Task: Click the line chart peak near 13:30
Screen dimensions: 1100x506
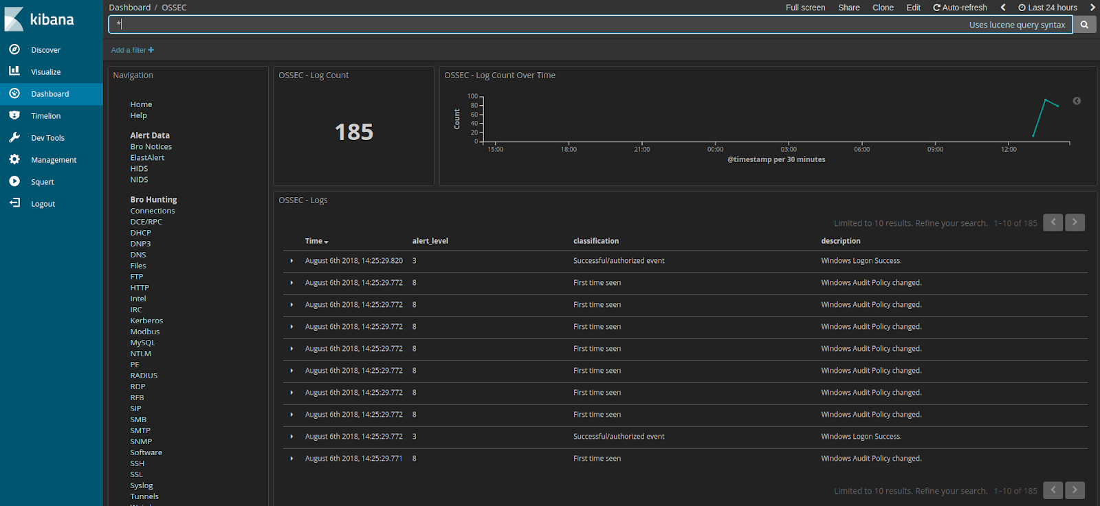Action: point(1045,100)
